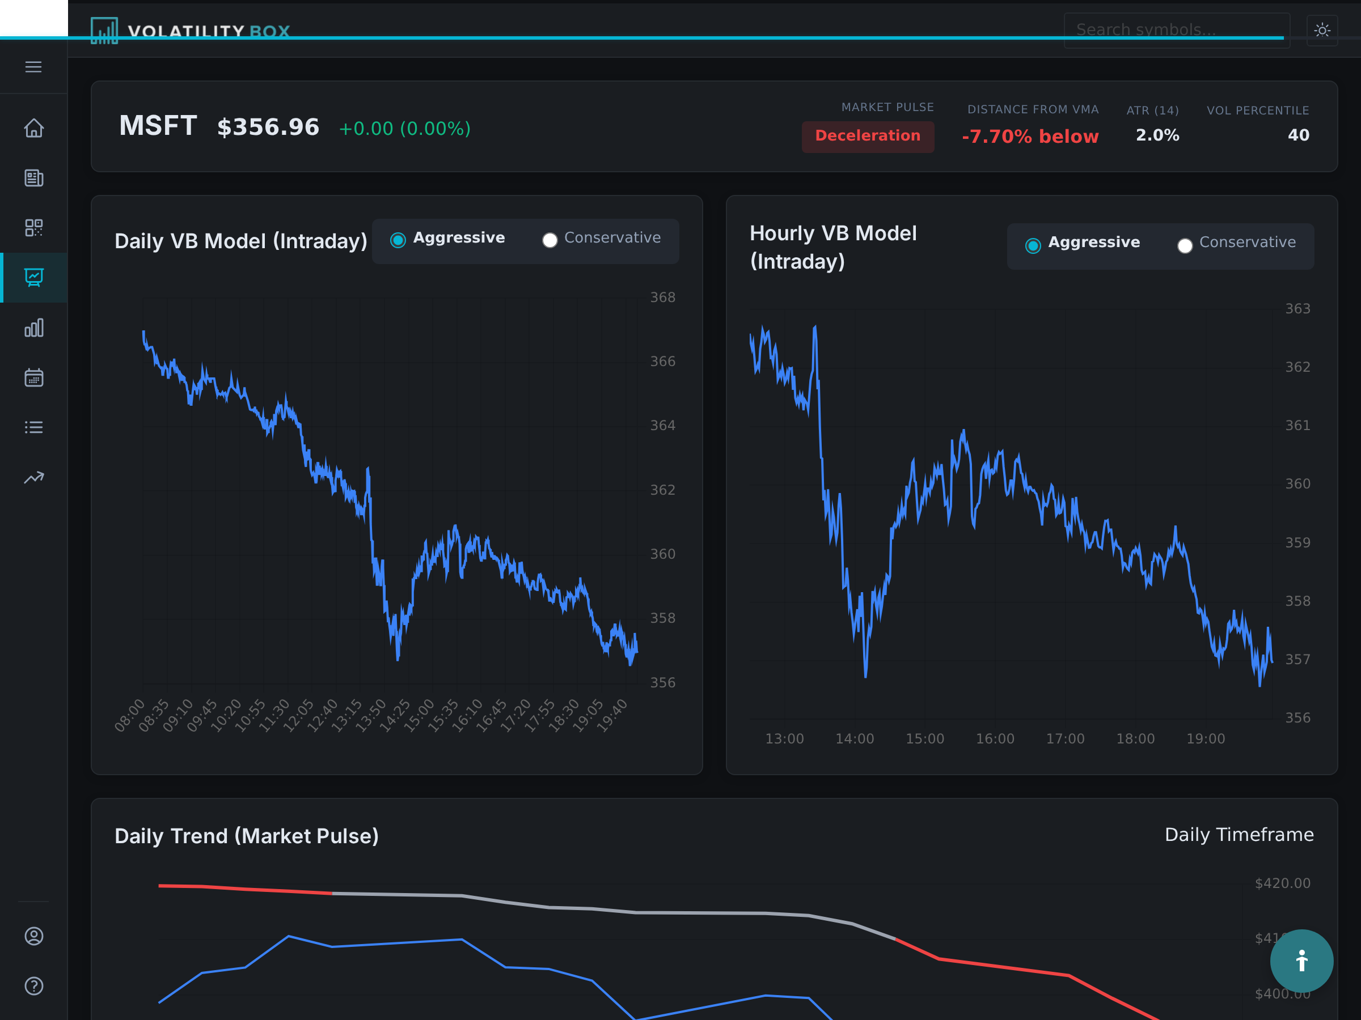Click the $420.00 axis label
The height and width of the screenshot is (1020, 1361).
(1282, 883)
